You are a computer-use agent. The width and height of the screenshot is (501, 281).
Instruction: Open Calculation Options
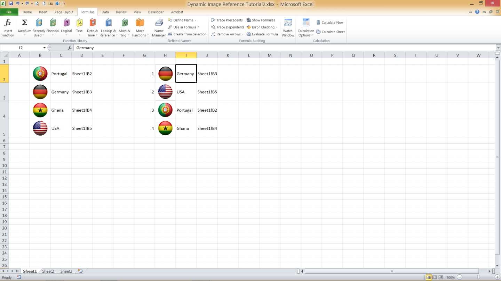pos(306,28)
